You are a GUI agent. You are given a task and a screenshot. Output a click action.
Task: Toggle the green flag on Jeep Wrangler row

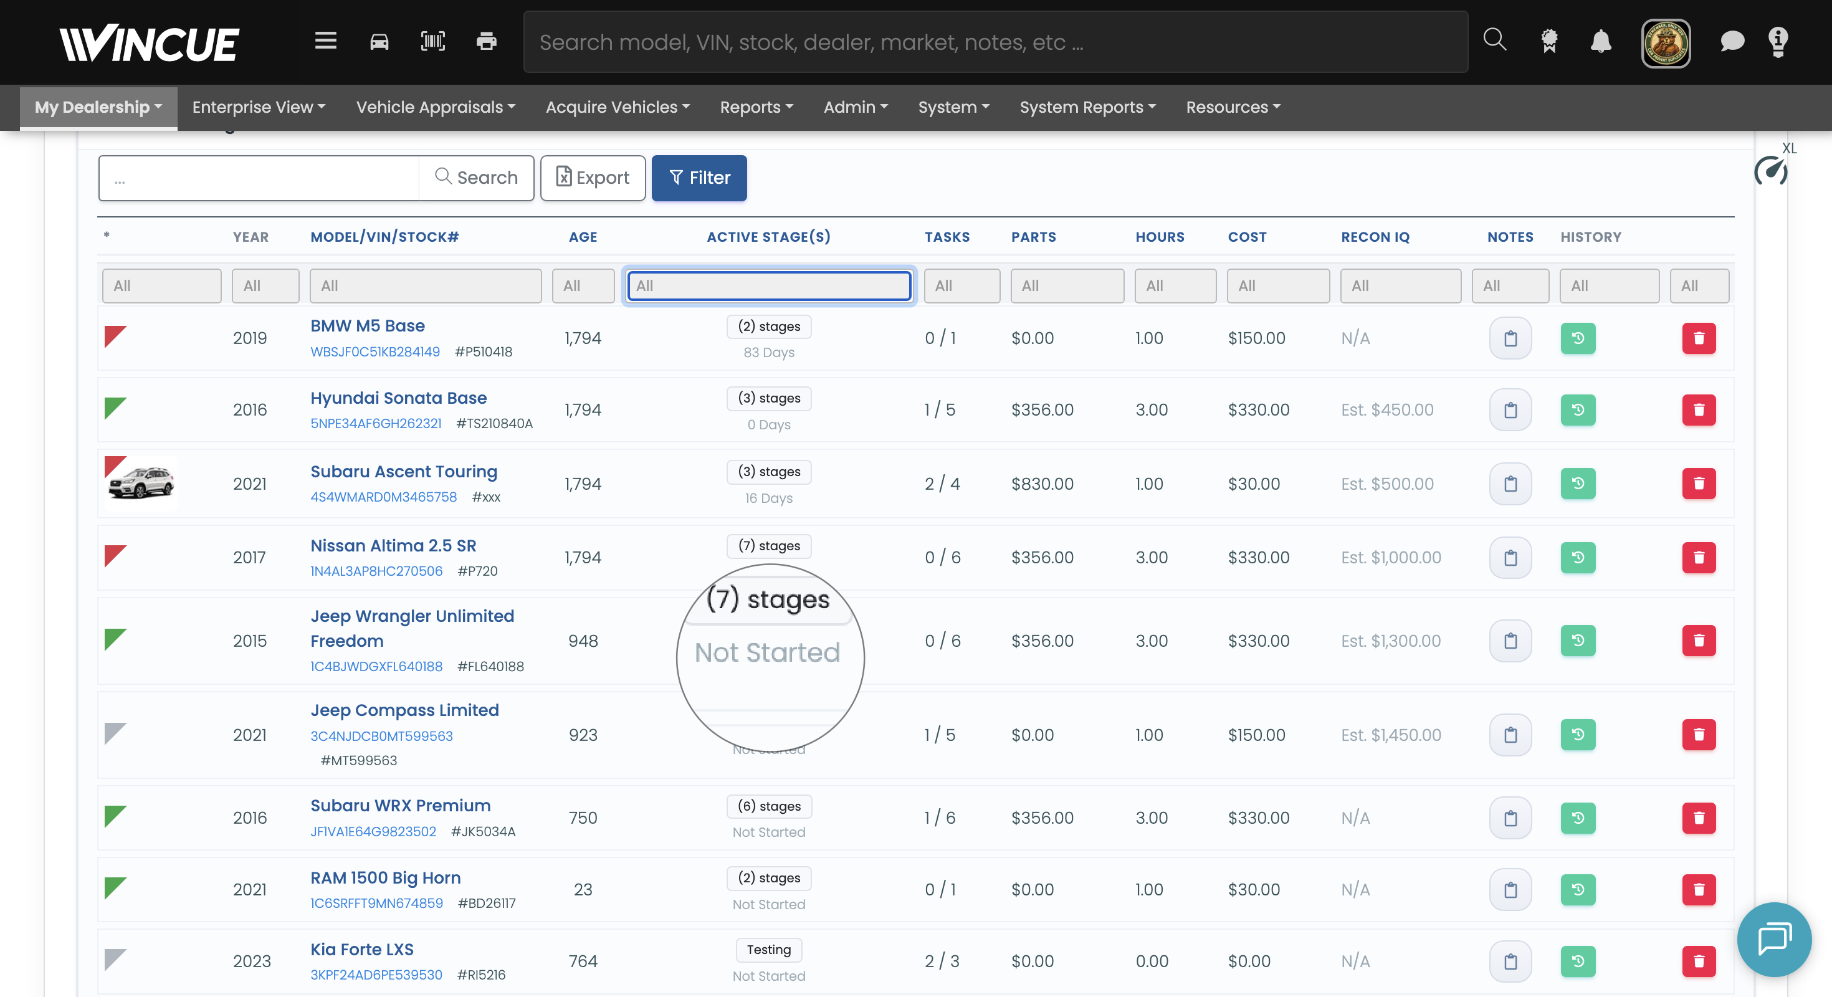pos(115,639)
